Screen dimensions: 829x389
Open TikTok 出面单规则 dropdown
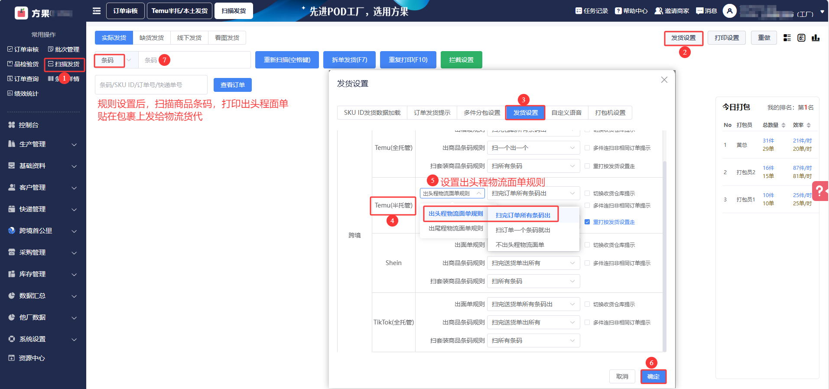533,304
